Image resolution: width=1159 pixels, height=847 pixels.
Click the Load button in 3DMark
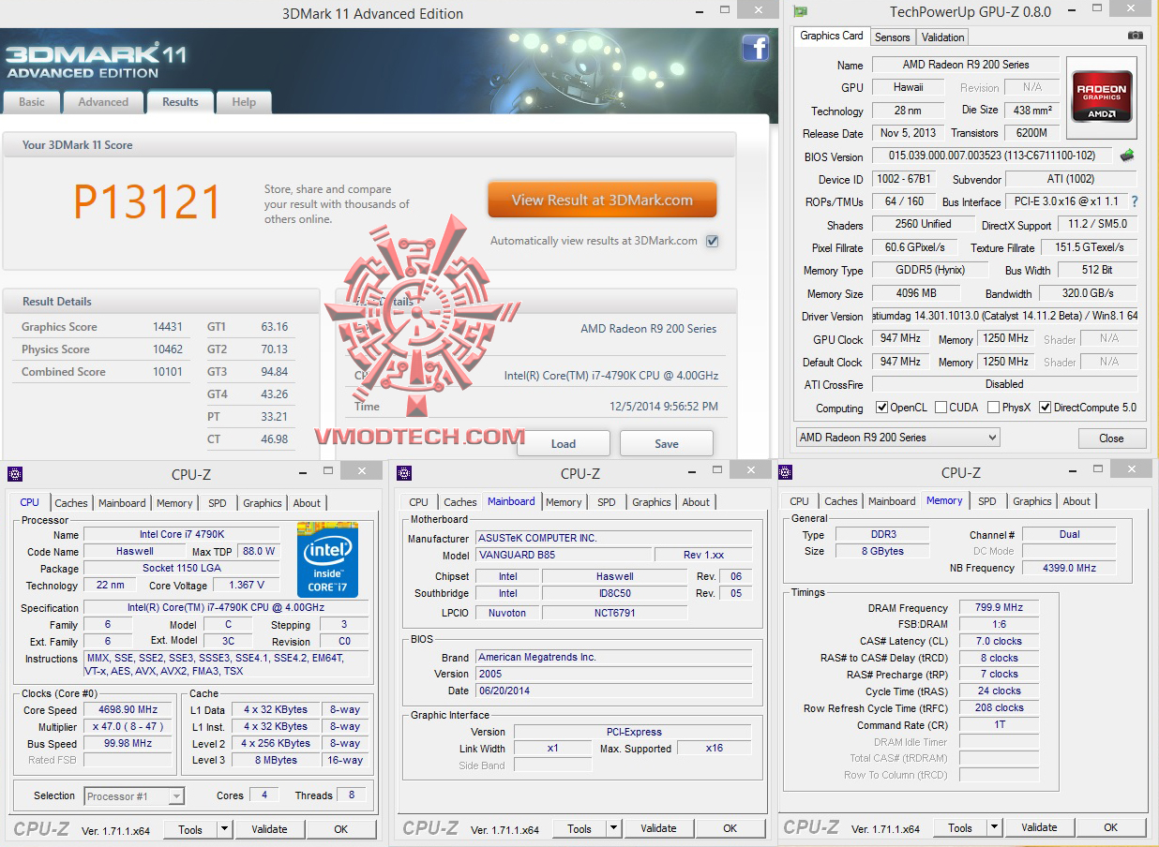click(564, 443)
